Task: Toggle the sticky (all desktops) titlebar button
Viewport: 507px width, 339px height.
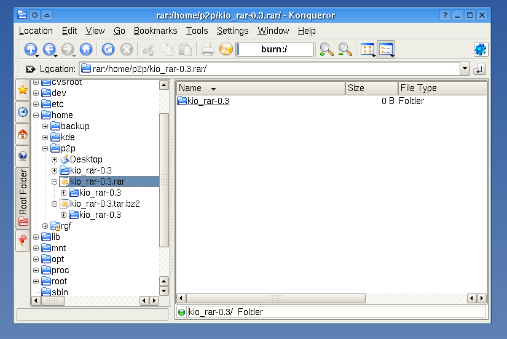Action: [34, 15]
